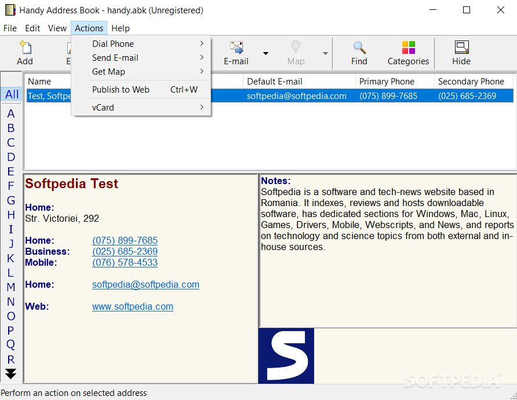Click the Map pin toolbar icon
Image resolution: width=517 pixels, height=400 pixels.
(x=296, y=47)
